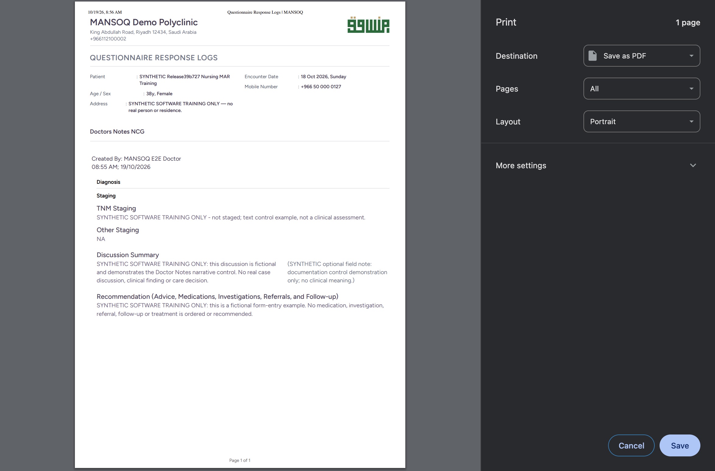Click the 'Questionnaire Response Logs | MANSOQ' page header
715x471 pixels.
click(x=265, y=12)
